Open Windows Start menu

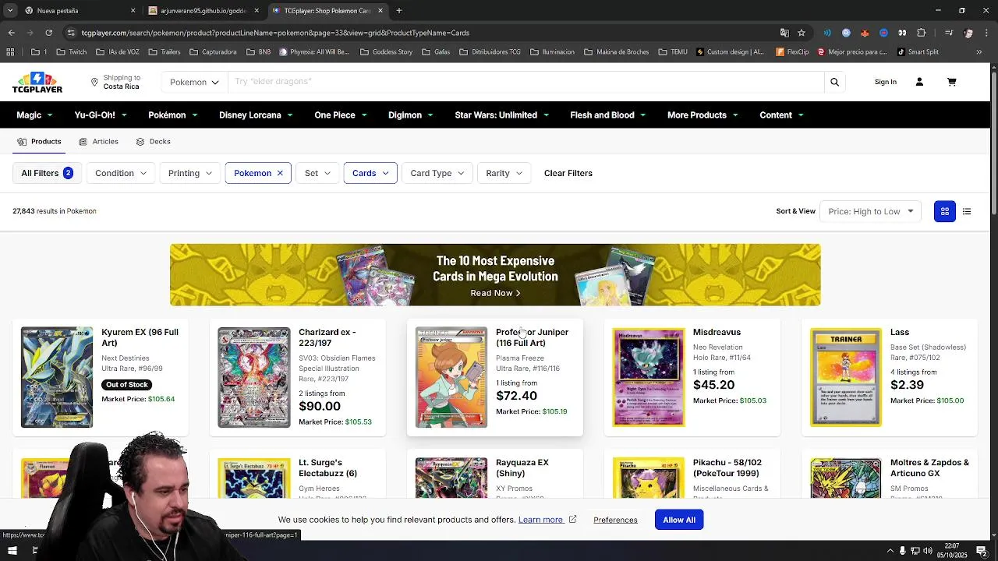pyautogui.click(x=12, y=550)
